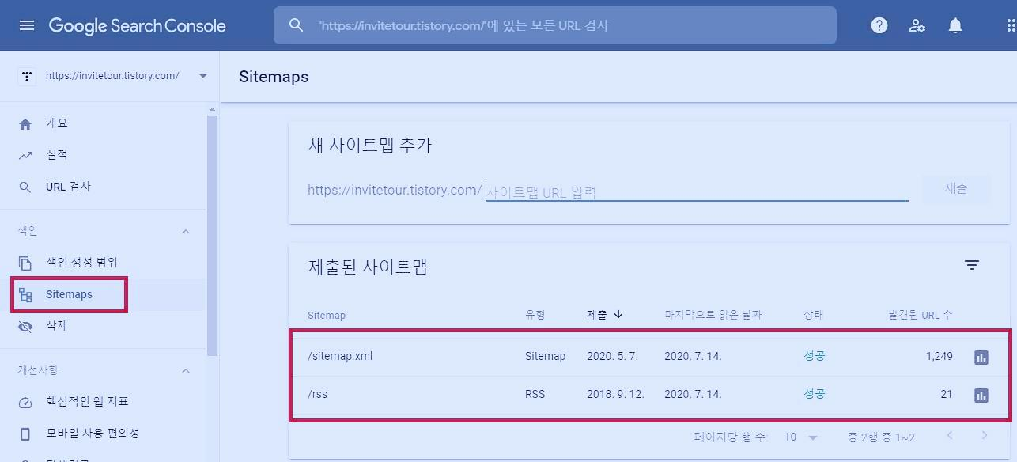Click 성공 status in /sitemap.xml row
Viewport: 1017px width, 462px height.
click(x=815, y=357)
